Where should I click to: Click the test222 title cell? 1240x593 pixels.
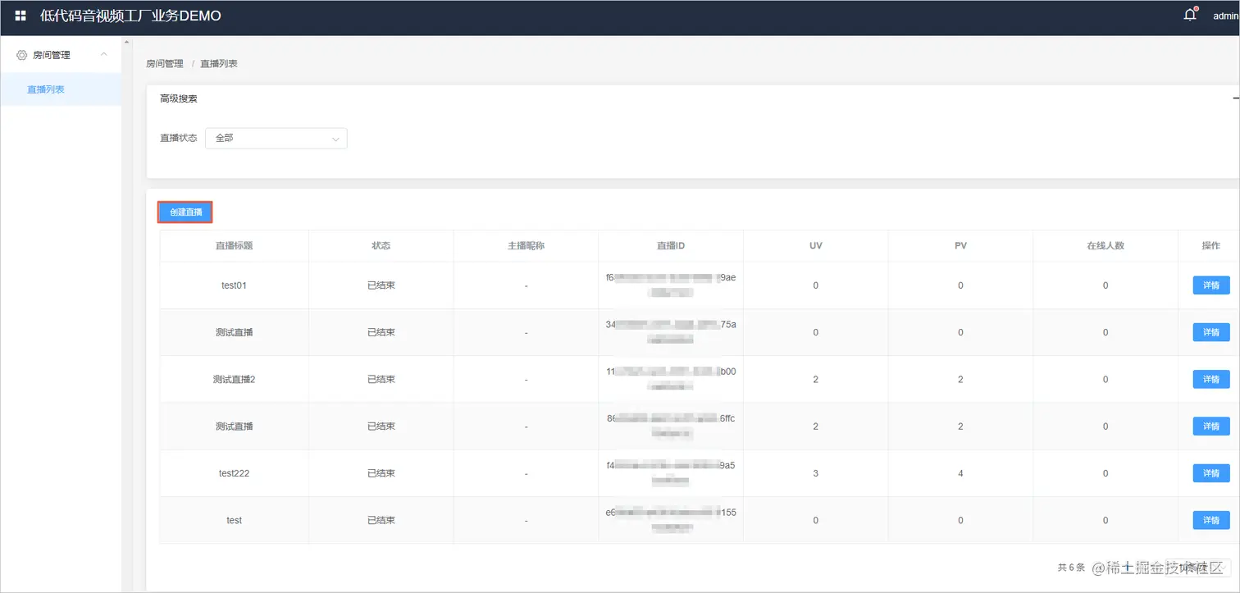click(234, 473)
